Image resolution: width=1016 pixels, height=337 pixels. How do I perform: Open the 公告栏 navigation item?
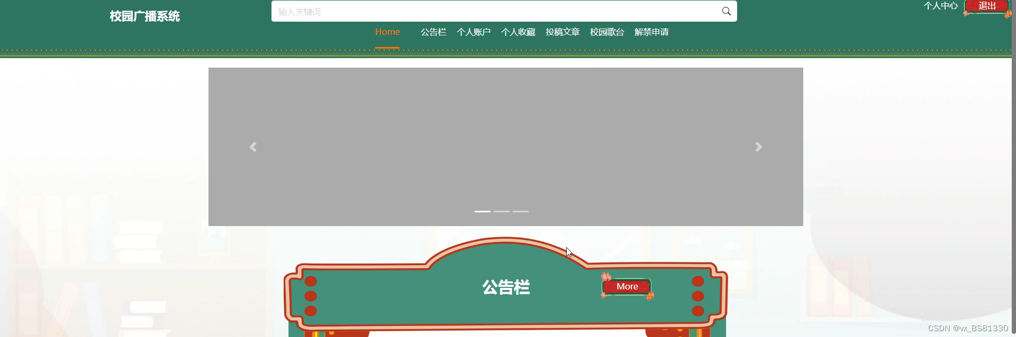(433, 32)
